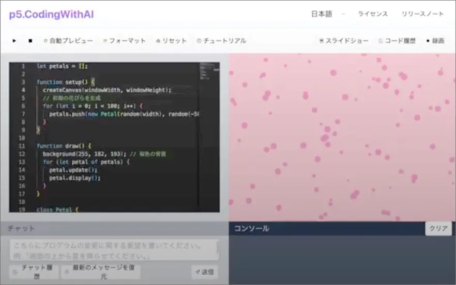Open the ライセンス license page
456x285 pixels.
pos(373,14)
